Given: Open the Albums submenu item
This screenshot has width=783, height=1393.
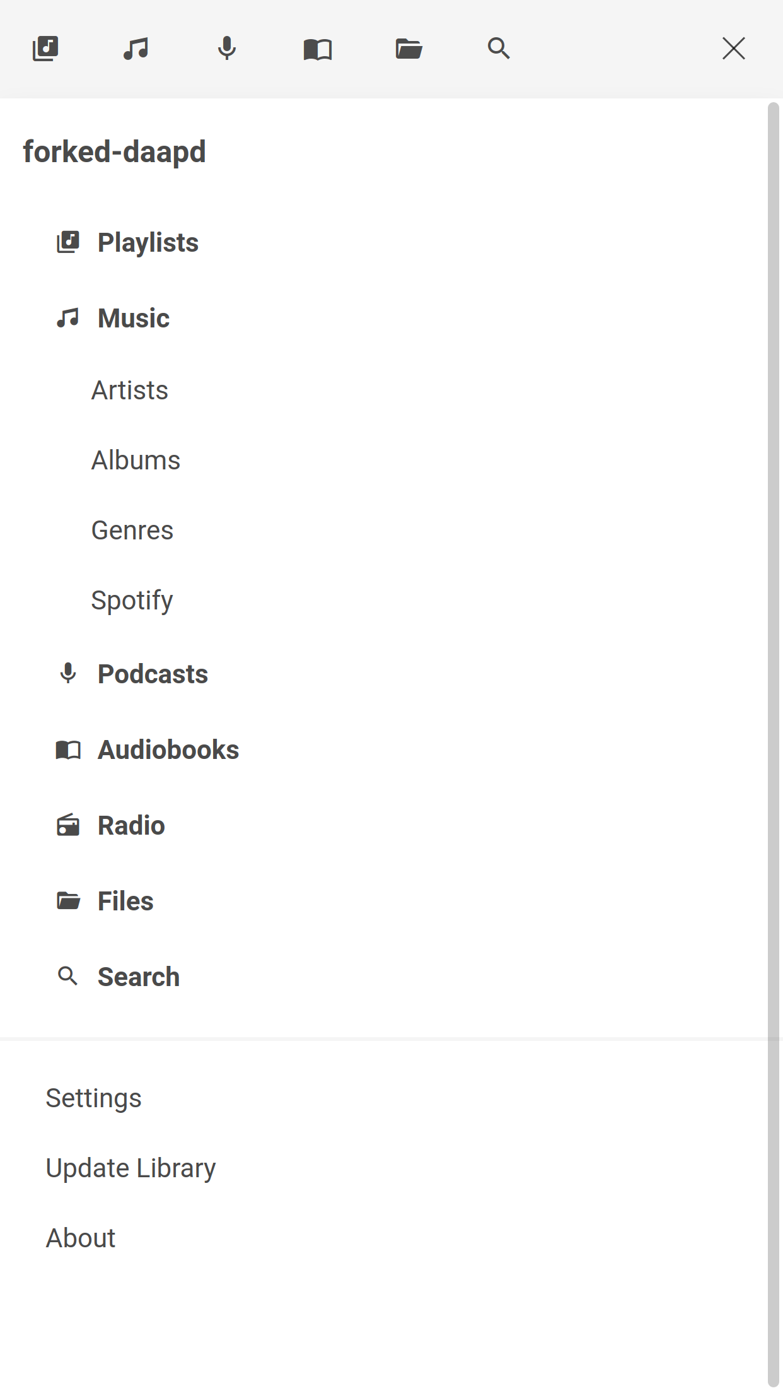Looking at the screenshot, I should pos(136,461).
